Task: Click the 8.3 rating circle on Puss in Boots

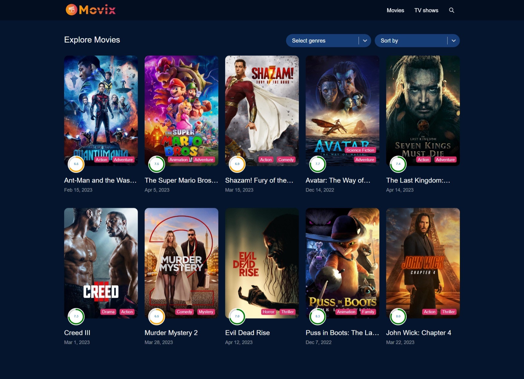Action: pyautogui.click(x=318, y=316)
